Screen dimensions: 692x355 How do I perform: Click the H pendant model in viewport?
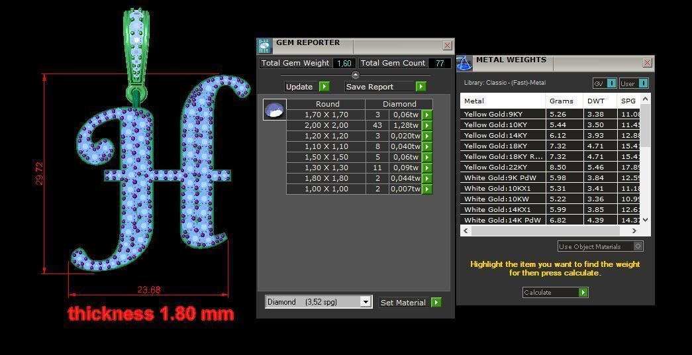pyautogui.click(x=161, y=172)
